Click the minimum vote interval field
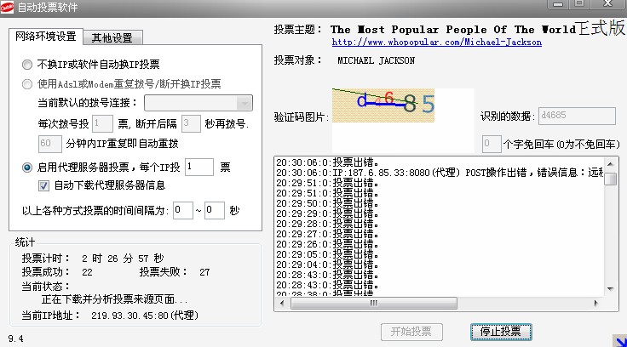The width and height of the screenshot is (627, 347). coord(183,210)
